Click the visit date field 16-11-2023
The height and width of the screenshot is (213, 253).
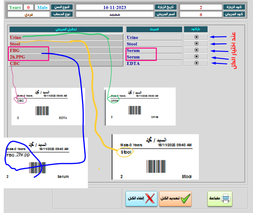[115, 7]
